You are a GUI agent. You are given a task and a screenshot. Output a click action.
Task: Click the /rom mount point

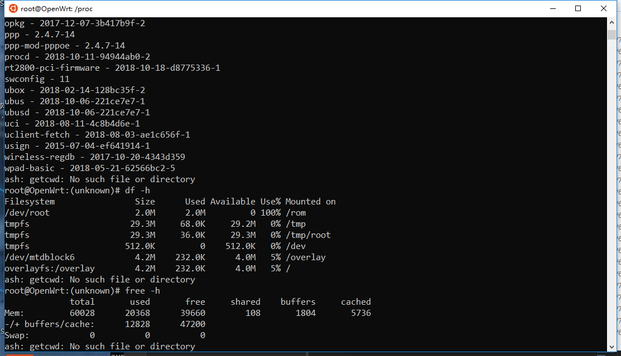[x=296, y=213]
